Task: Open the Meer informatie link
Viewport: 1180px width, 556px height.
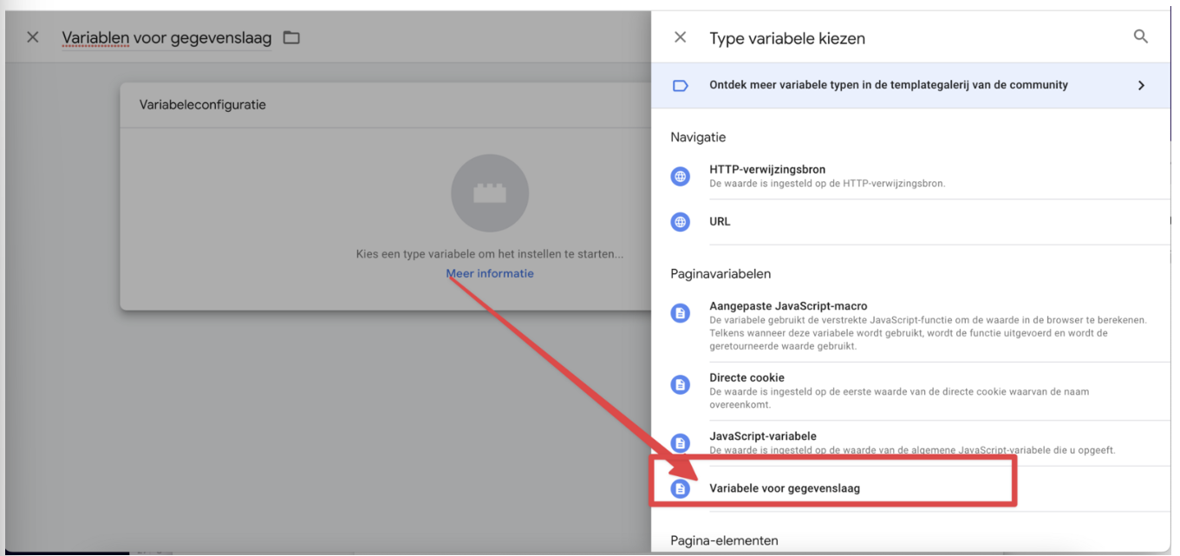Action: pos(490,273)
